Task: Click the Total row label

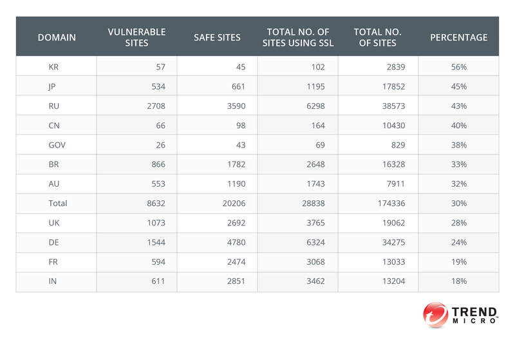Action: point(58,203)
